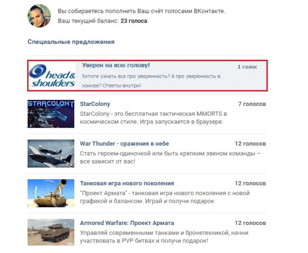Open the StarColony title link
The height and width of the screenshot is (253, 308).
point(95,104)
